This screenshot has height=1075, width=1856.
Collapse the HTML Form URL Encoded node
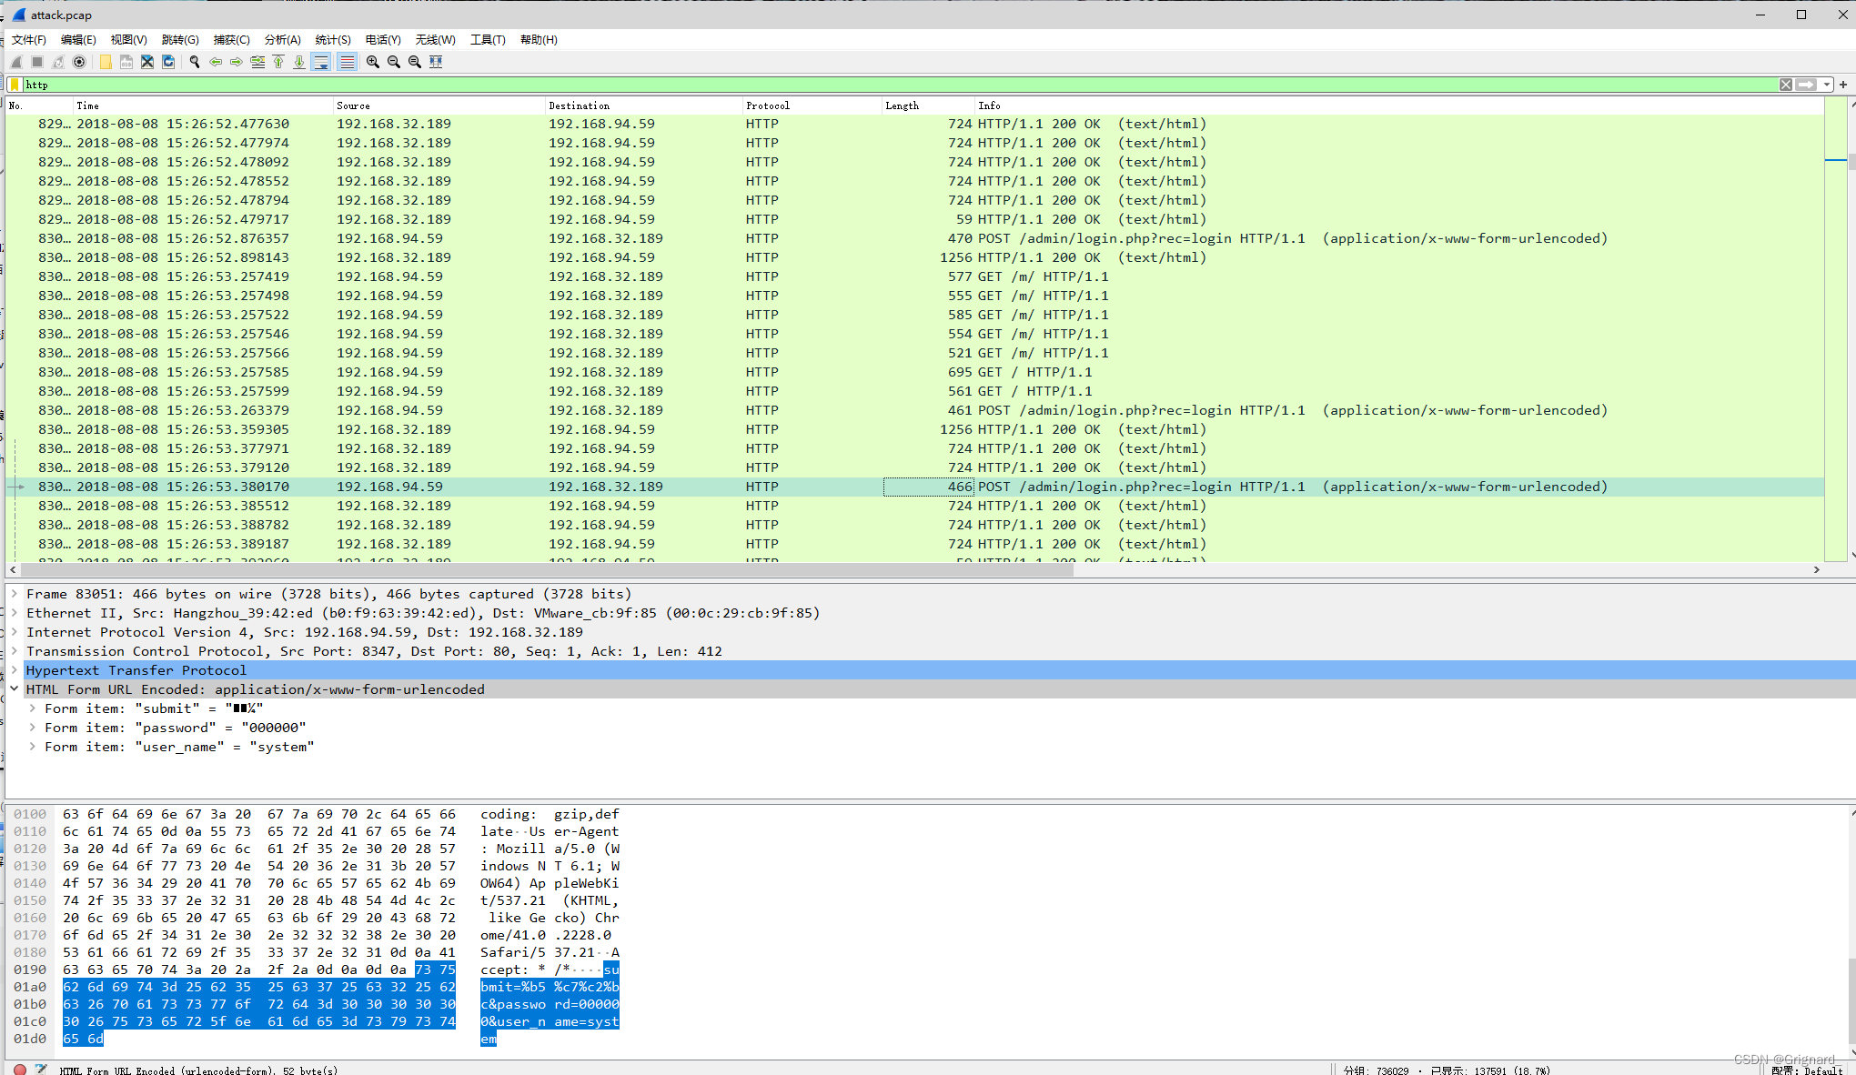pyautogui.click(x=15, y=689)
